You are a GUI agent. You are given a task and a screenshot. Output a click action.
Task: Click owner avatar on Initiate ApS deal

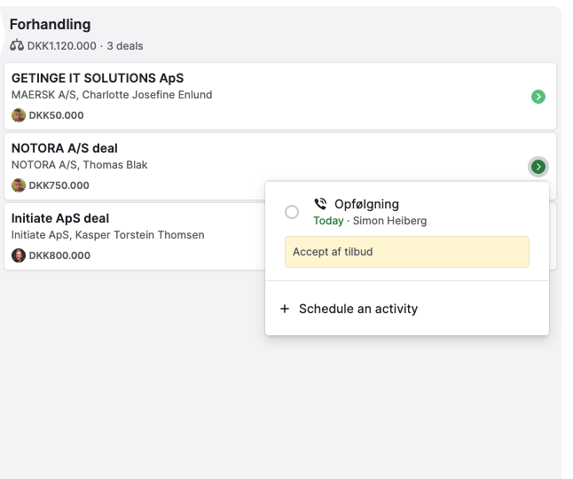pyautogui.click(x=19, y=255)
